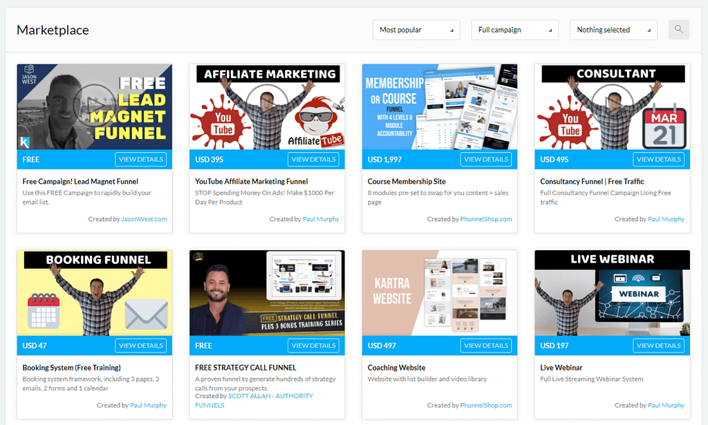This screenshot has width=708, height=425.
Task: Open PhunnelShop.com link on Course Membership card
Action: point(486,219)
